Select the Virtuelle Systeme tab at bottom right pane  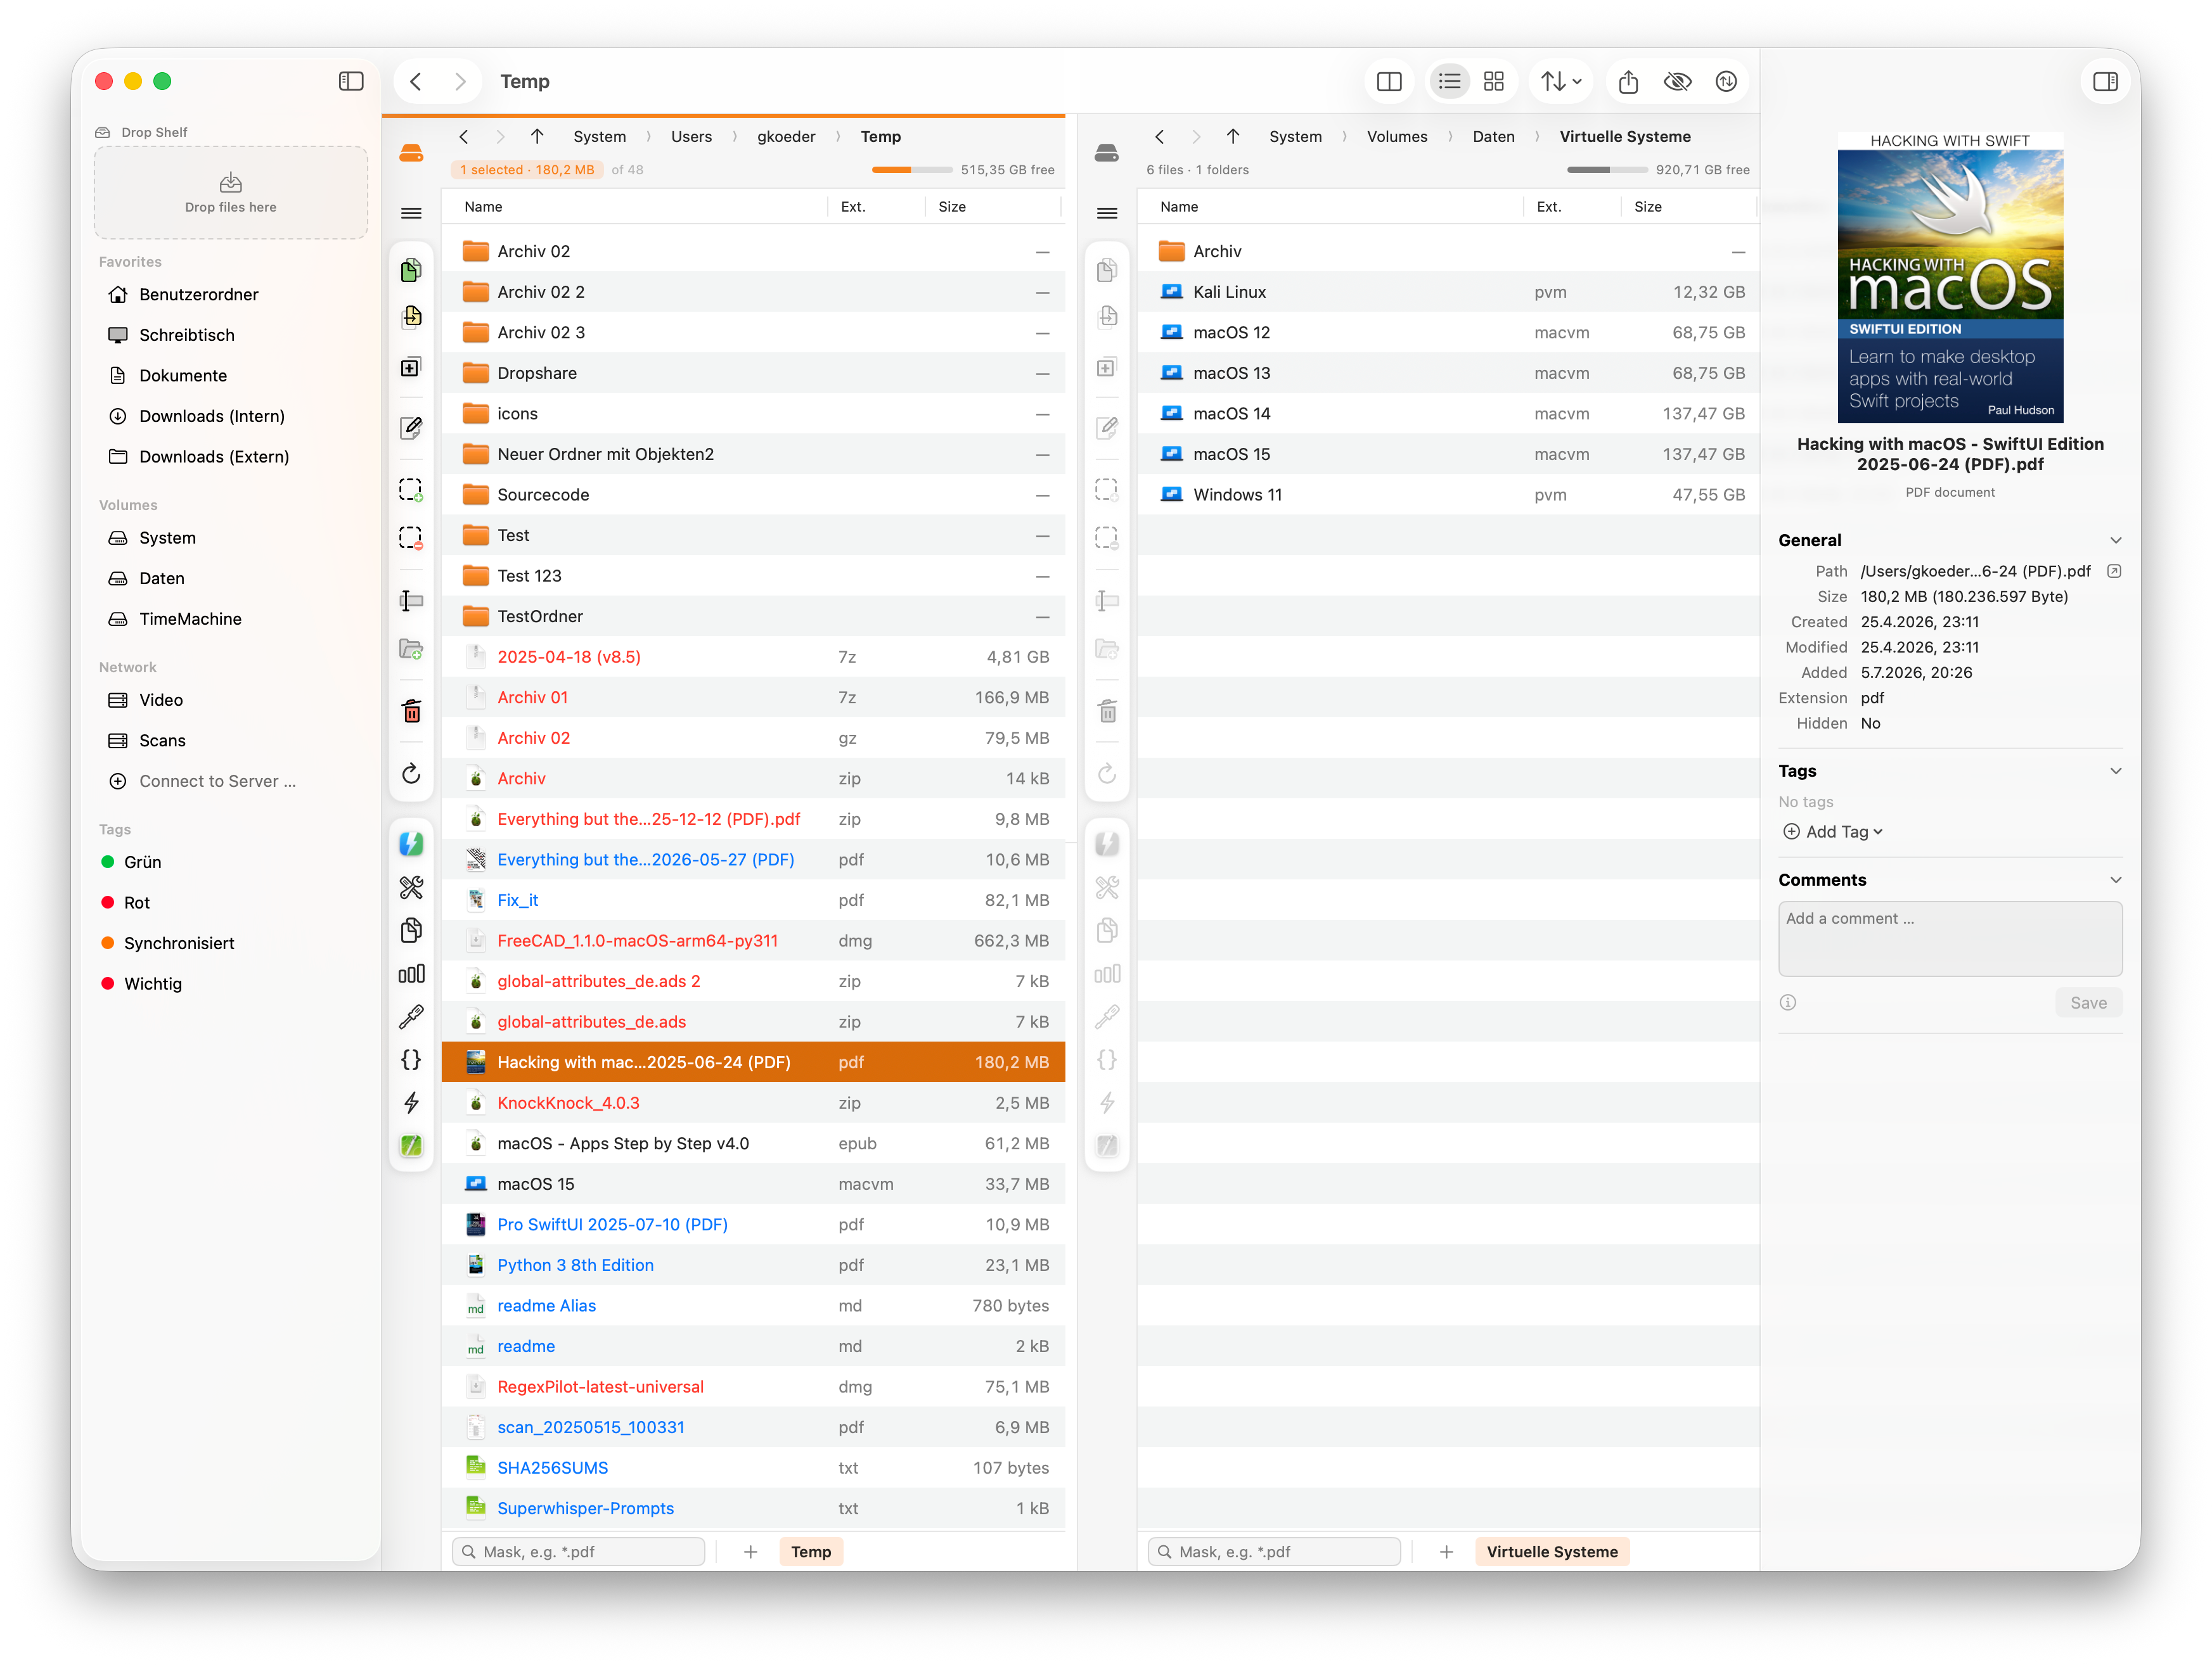(1552, 1551)
